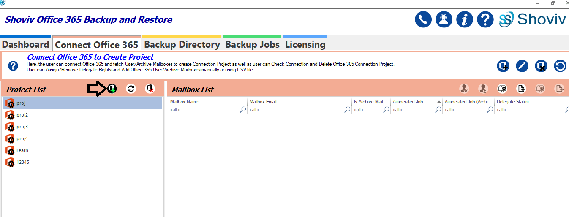Select project 'proj' in Project List
Image resolution: width=569 pixels, height=217 pixels.
pos(82,103)
